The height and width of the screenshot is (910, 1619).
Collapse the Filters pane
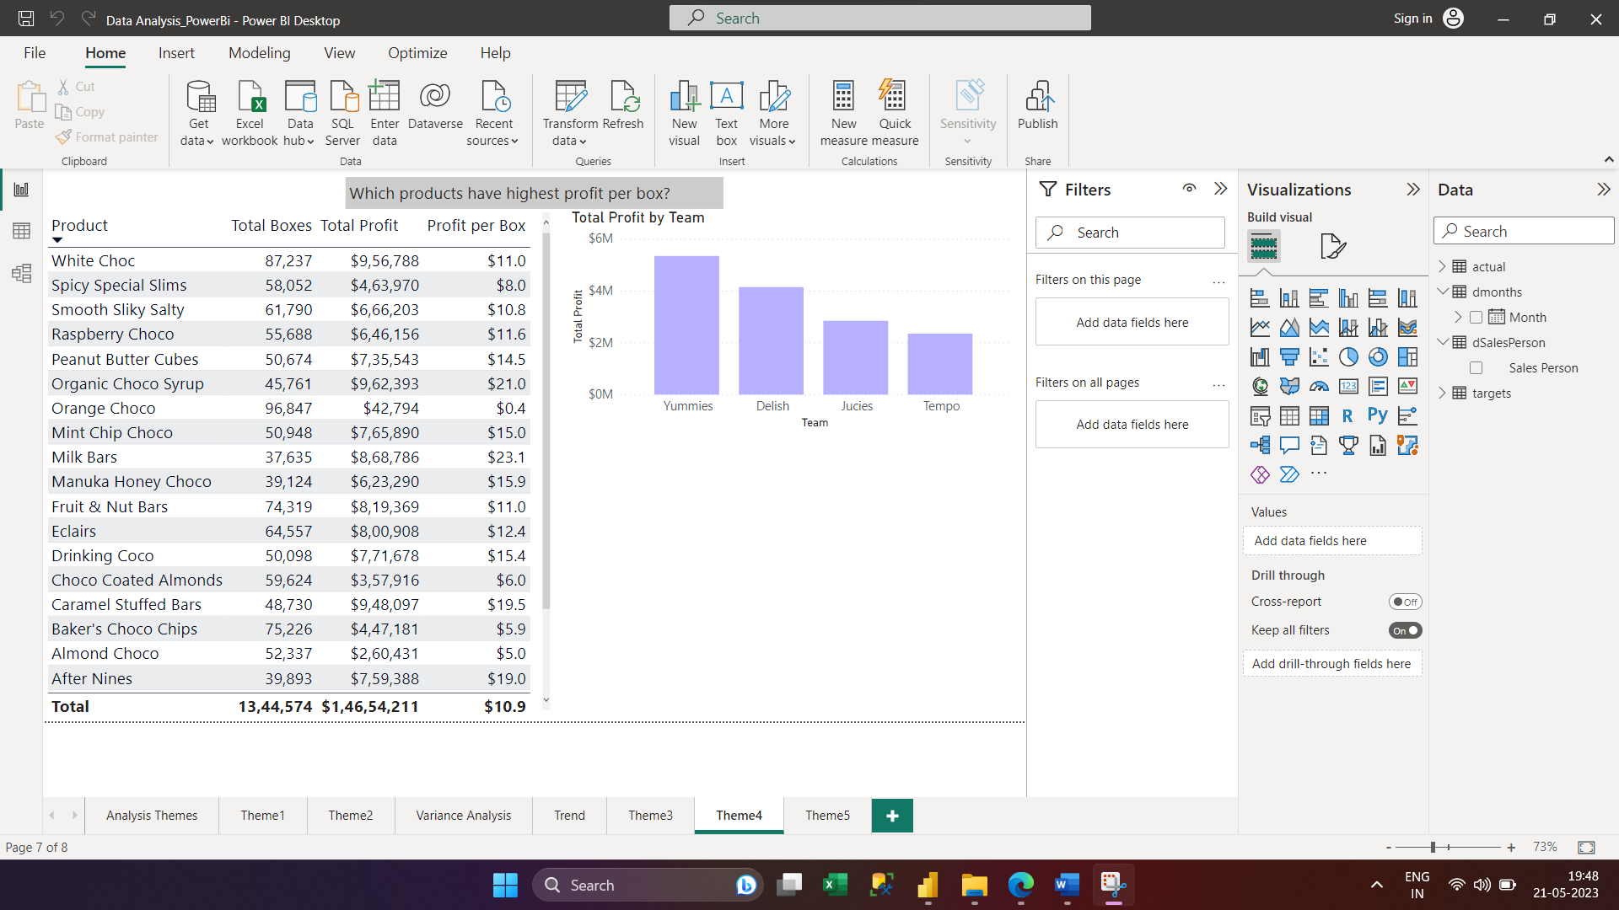tap(1220, 189)
